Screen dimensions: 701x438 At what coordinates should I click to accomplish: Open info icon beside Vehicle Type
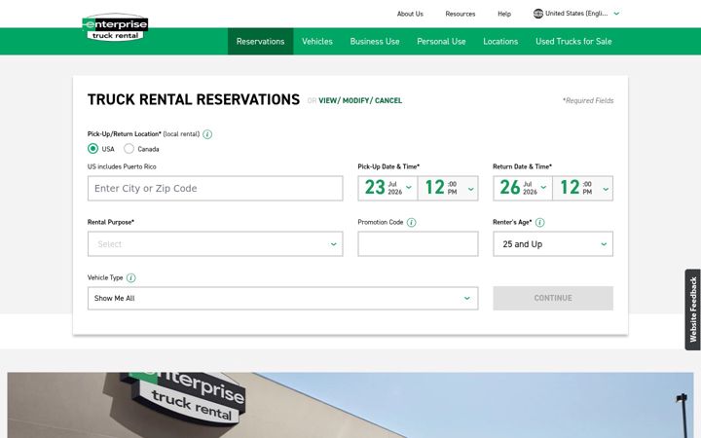pos(131,277)
